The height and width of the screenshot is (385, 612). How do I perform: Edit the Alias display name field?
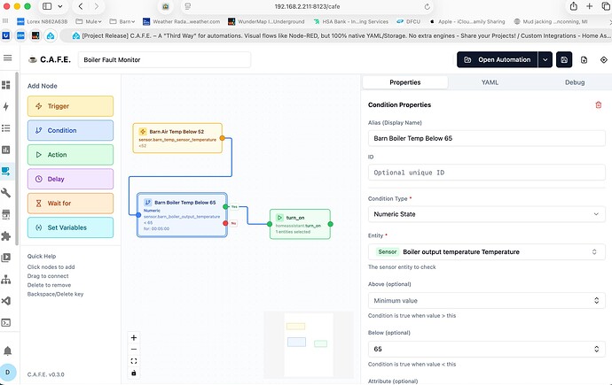[486, 138]
